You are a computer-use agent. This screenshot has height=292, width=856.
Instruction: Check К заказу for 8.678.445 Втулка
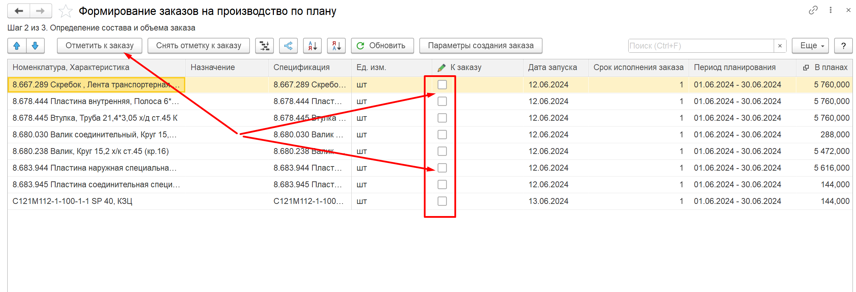point(442,118)
